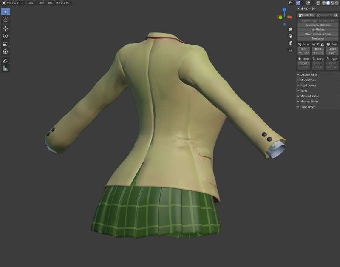Switch to solid viewport shading mode
Viewport: 340px width, 267px height.
328,3
